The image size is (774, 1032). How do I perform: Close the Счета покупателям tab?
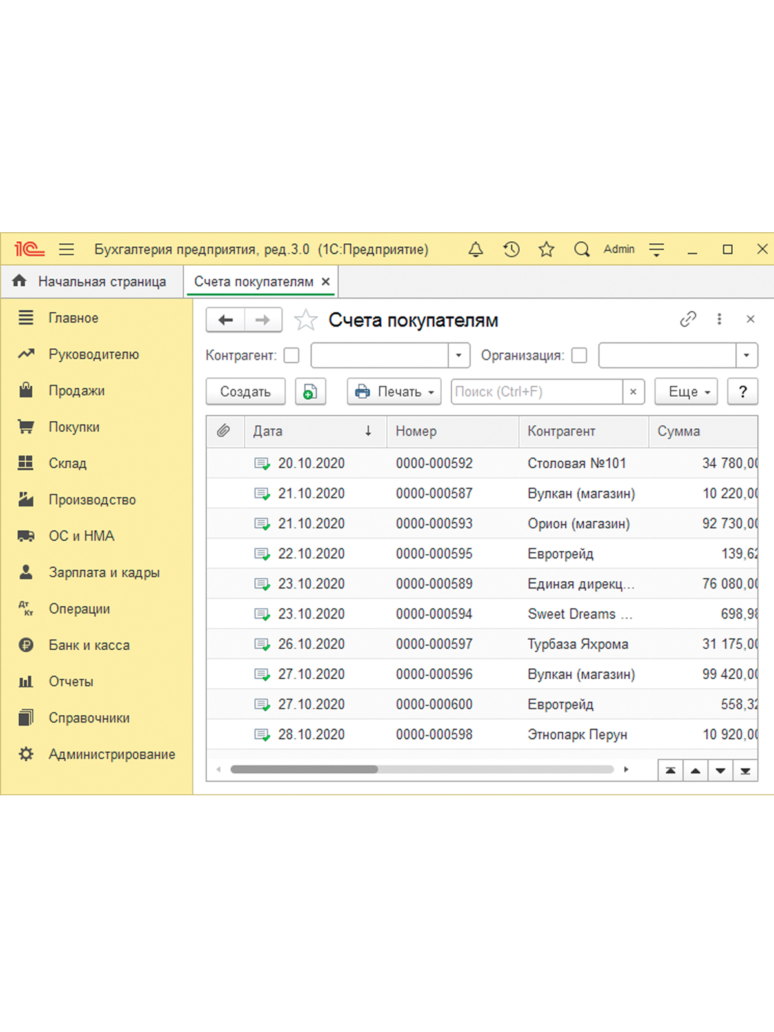326,281
